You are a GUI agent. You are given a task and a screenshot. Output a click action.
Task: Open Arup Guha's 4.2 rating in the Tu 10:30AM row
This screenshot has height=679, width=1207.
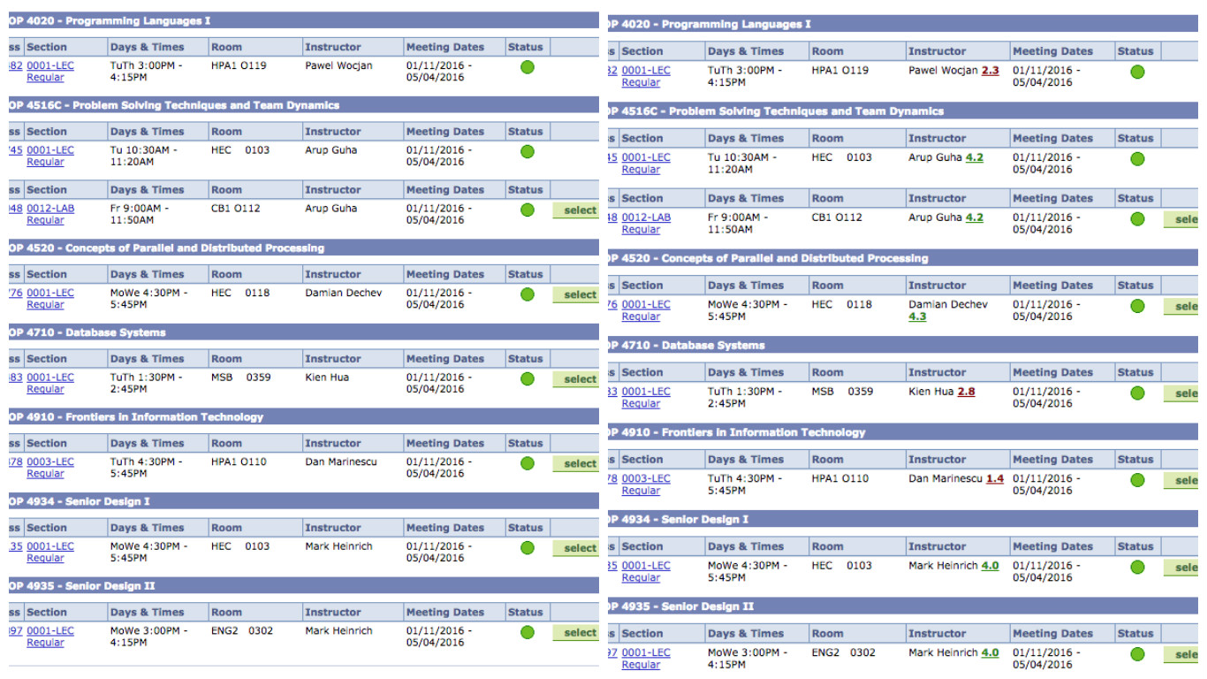[x=975, y=158]
